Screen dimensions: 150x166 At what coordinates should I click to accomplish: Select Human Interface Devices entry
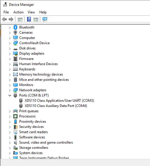pyautogui.click(x=38, y=64)
